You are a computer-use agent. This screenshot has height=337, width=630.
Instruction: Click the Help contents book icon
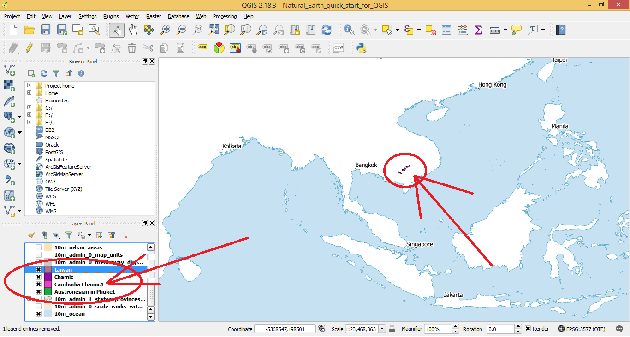click(561, 30)
